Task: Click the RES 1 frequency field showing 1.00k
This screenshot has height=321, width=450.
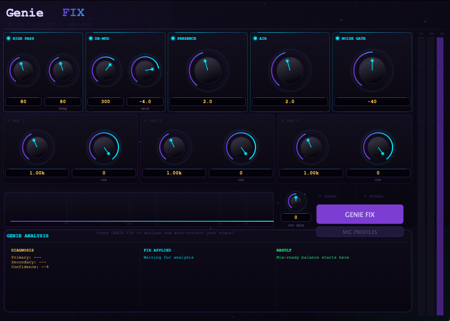Action: (x=37, y=173)
